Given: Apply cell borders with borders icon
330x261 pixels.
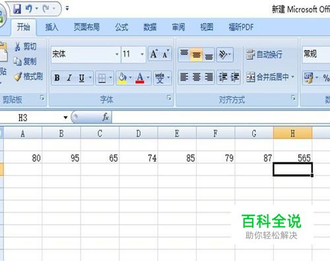Looking at the screenshot, I should pyautogui.click(x=102, y=78).
